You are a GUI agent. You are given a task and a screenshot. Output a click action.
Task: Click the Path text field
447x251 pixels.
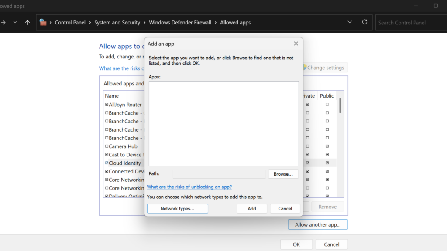point(219,174)
